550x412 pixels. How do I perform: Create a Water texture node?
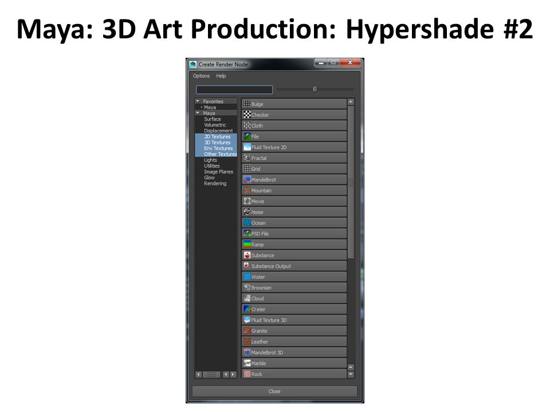[294, 277]
